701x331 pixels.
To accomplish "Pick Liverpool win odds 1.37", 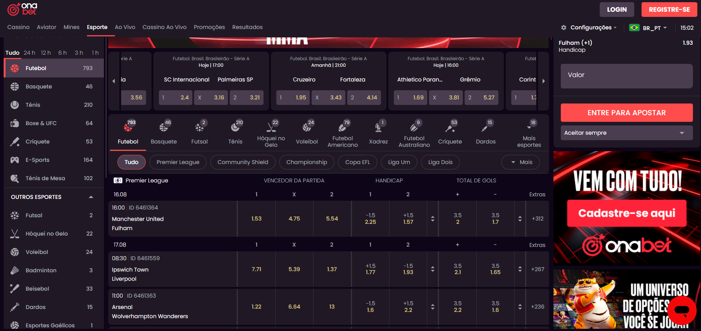I will point(332,269).
